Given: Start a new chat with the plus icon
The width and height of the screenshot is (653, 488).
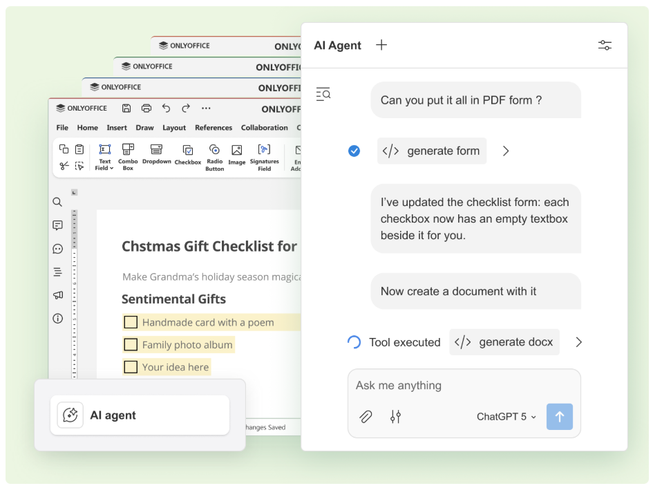Looking at the screenshot, I should tap(381, 45).
